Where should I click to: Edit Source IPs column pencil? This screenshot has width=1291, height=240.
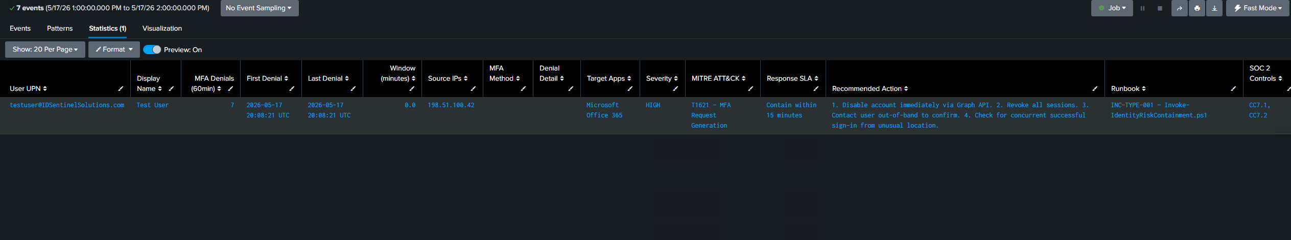click(473, 89)
